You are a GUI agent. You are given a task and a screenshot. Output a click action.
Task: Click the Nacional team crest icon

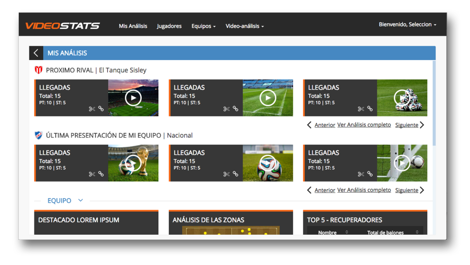coord(39,135)
